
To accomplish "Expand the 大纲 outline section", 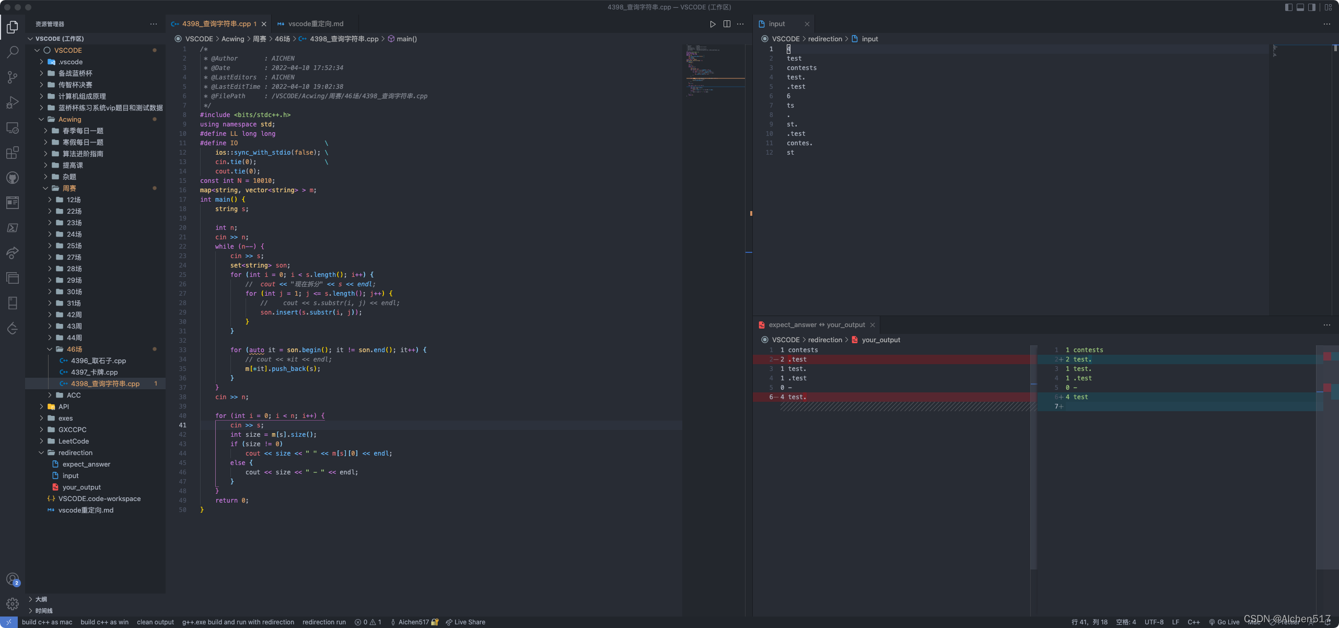I will point(41,599).
